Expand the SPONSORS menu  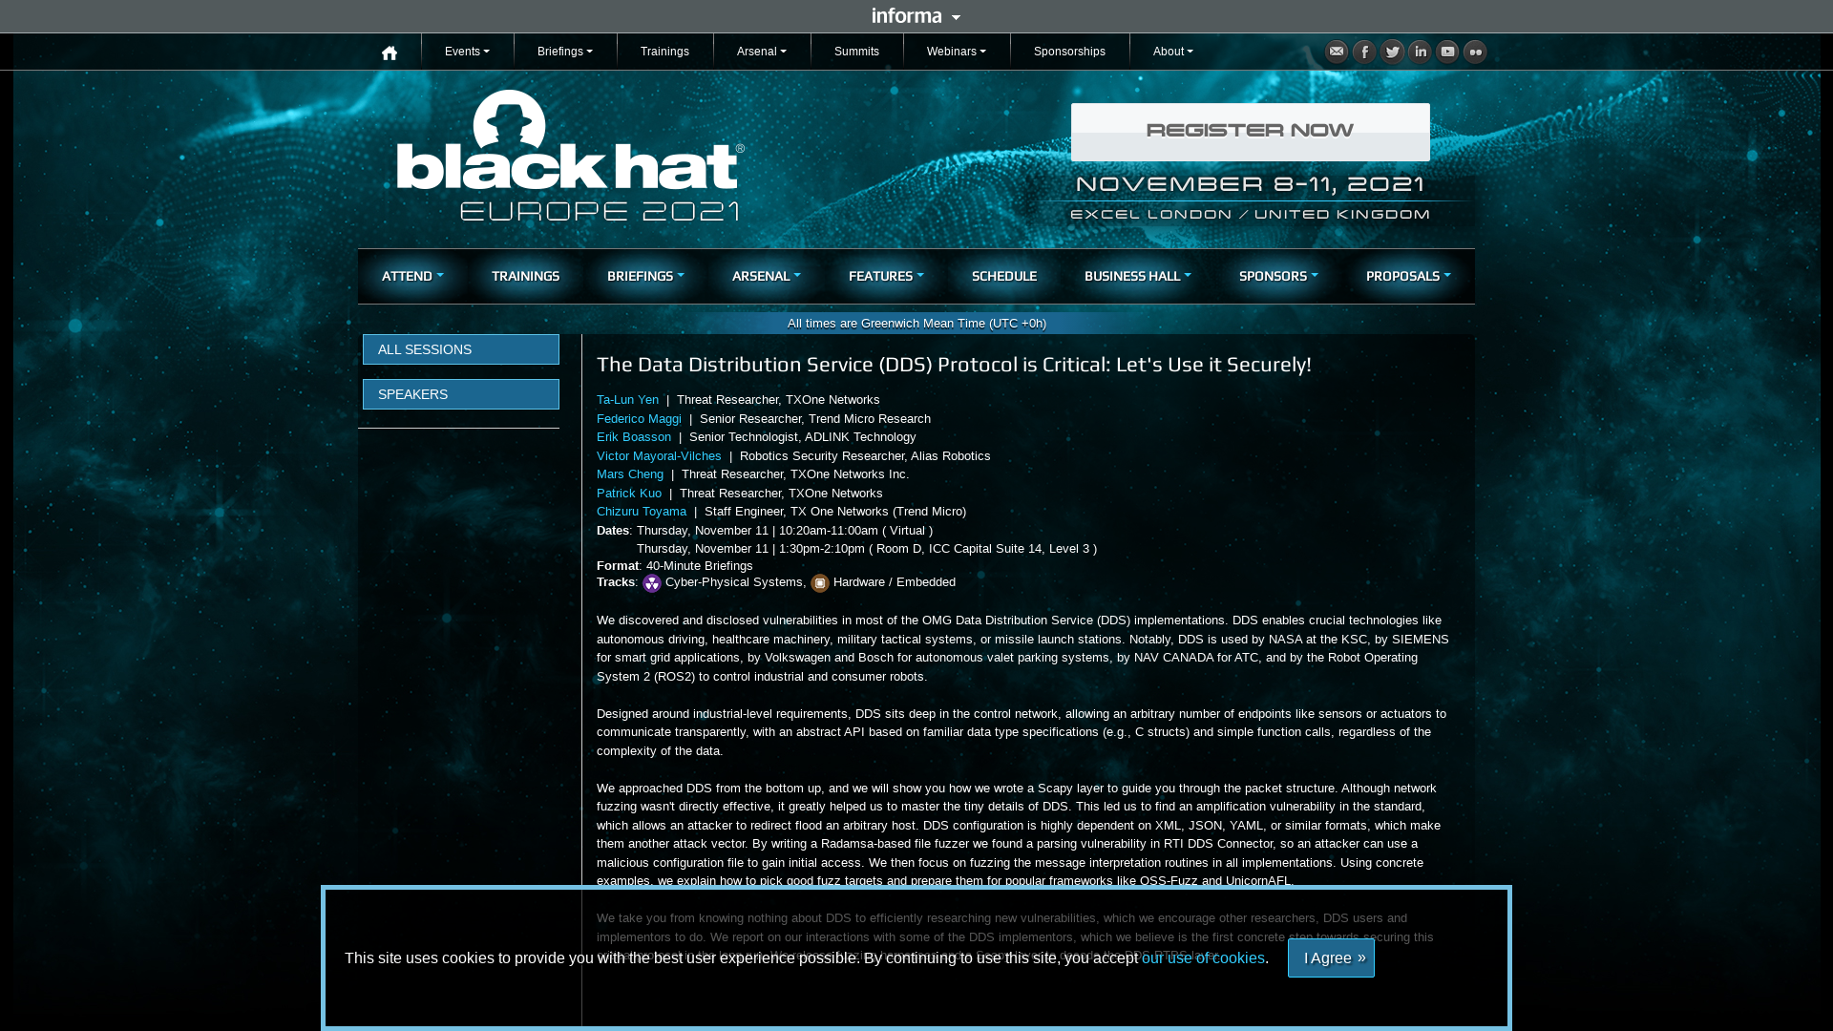click(1278, 276)
